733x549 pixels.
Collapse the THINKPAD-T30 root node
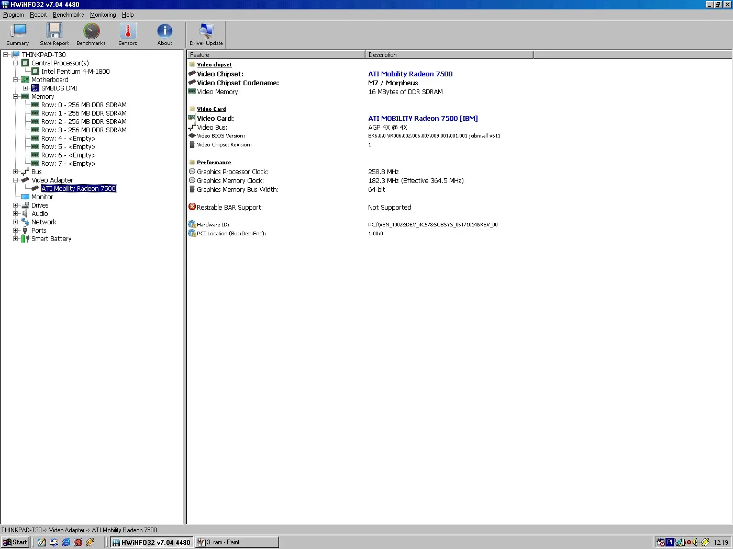point(5,54)
